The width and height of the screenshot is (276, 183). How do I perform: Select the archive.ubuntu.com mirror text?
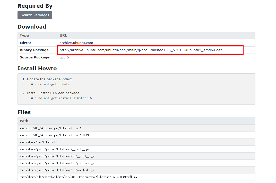pos(76,43)
